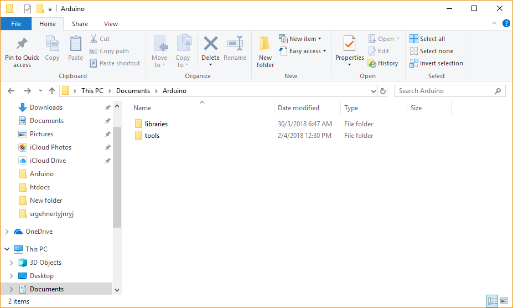Click Paste shortcut in the ribbon

(115, 63)
